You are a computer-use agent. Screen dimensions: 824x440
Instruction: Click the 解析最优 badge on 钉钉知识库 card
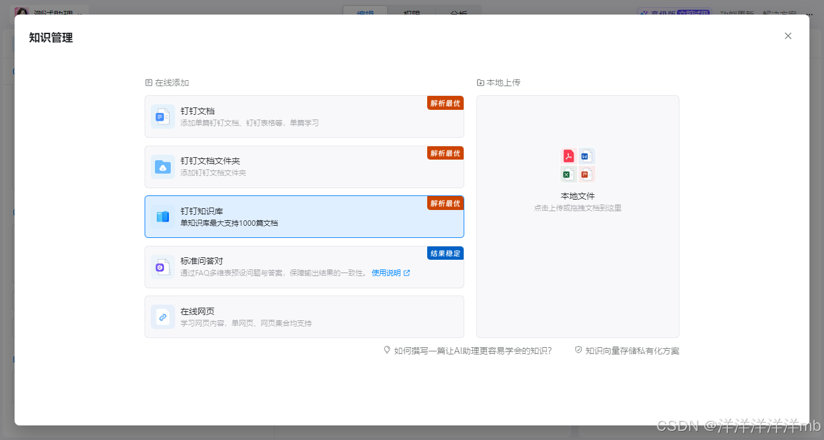(x=445, y=203)
